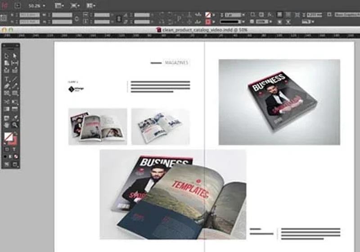Image resolution: width=360 pixels, height=252 pixels.
Task: Toggle constrain proportions for scaling link icon
Action: (119, 18)
